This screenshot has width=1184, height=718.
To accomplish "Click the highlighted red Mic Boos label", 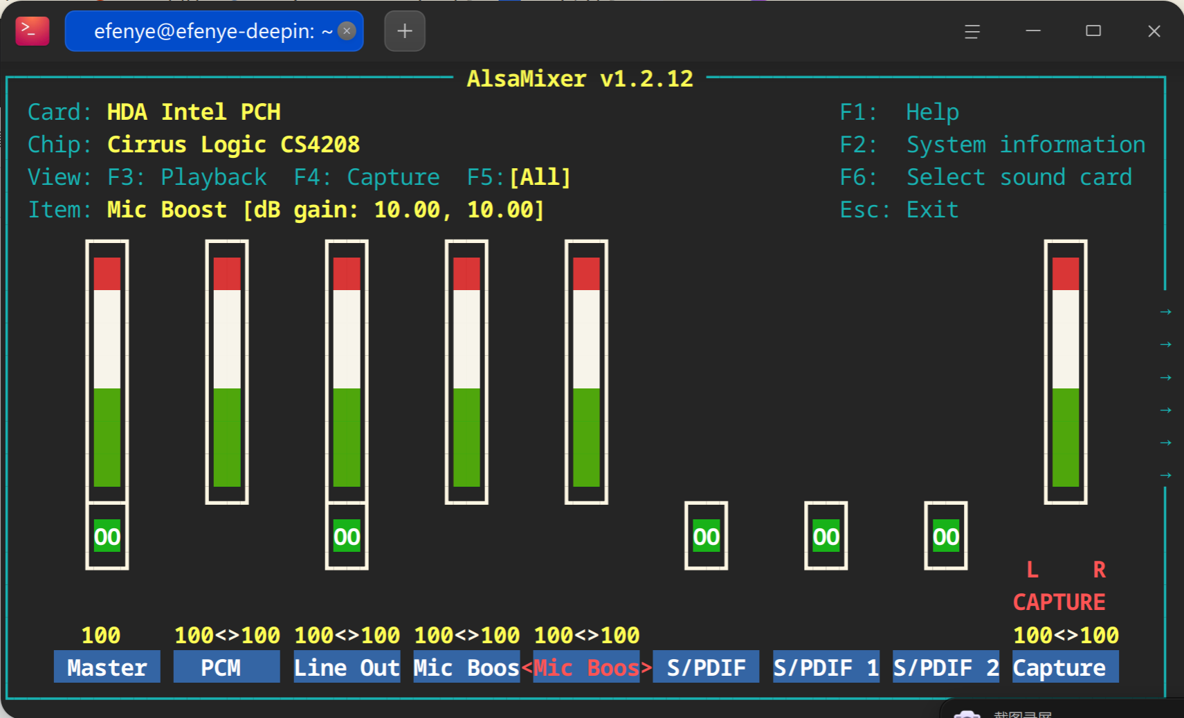I will (x=587, y=667).
